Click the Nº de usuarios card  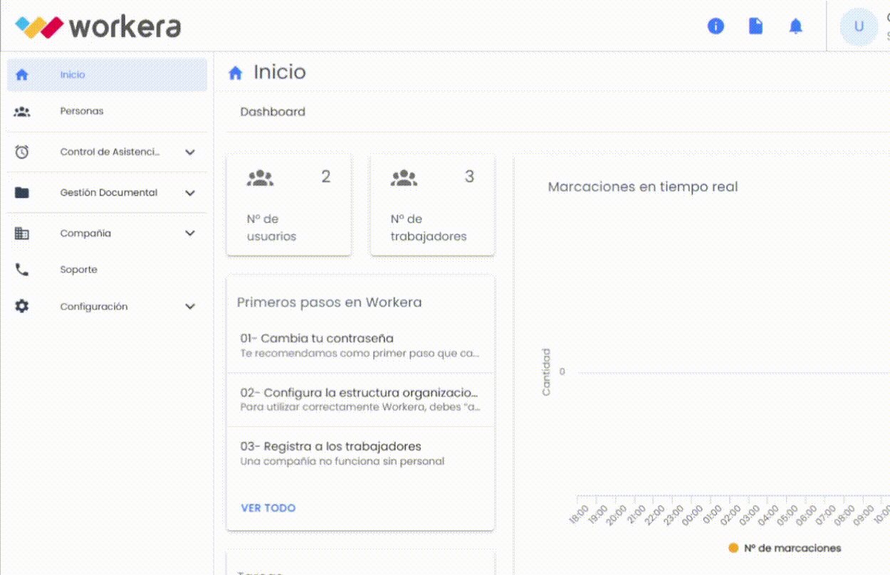pyautogui.click(x=289, y=204)
